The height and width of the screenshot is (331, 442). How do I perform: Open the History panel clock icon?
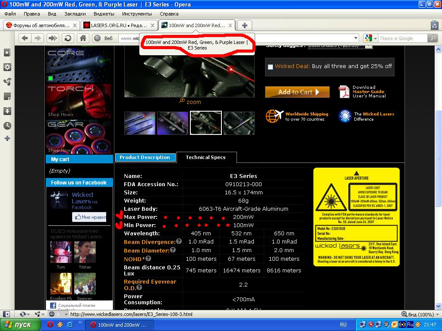(7, 125)
